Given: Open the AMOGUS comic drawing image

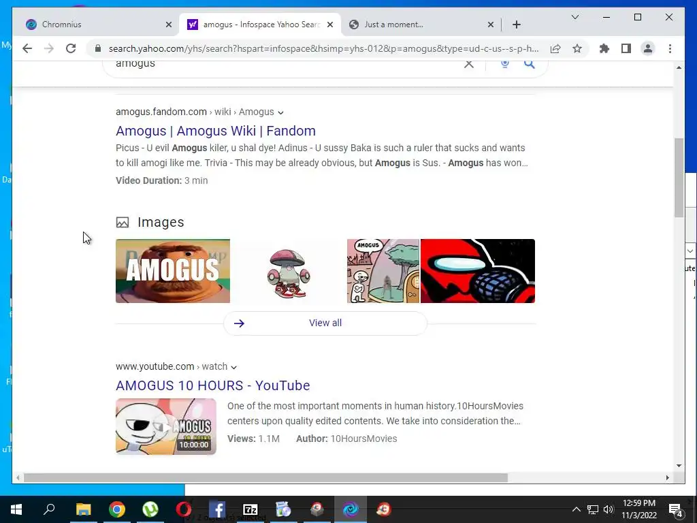Looking at the screenshot, I should 383,271.
